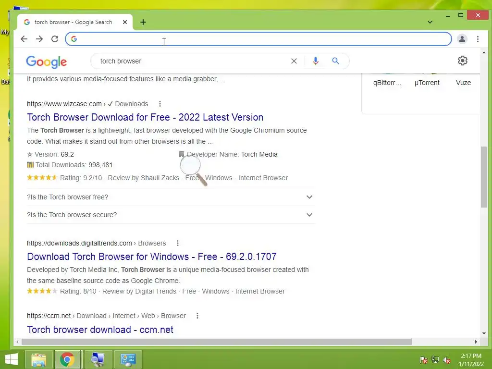This screenshot has height=369, width=492.
Task: Open Google quick settings gear
Action: [x=463, y=61]
